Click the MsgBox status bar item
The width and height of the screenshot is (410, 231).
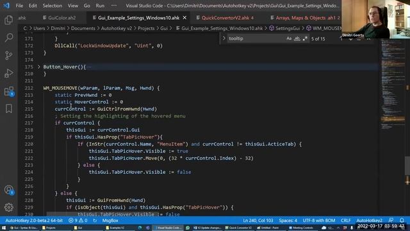click(110, 221)
